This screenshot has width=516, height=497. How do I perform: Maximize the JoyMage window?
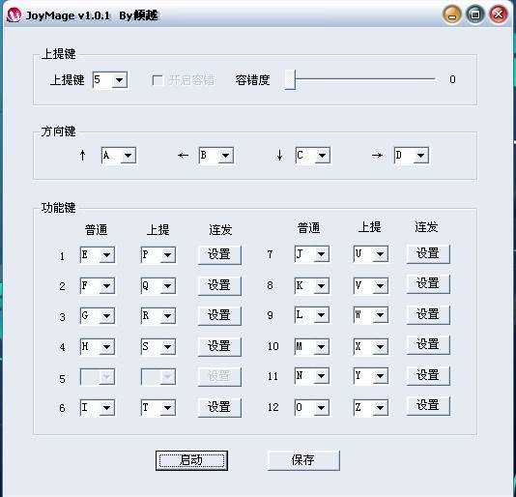(x=474, y=15)
